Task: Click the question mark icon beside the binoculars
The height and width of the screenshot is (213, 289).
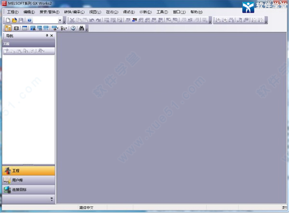Action: [73, 28]
